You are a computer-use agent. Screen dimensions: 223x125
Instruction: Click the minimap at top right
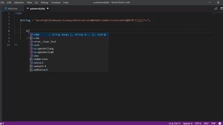coord(214,14)
